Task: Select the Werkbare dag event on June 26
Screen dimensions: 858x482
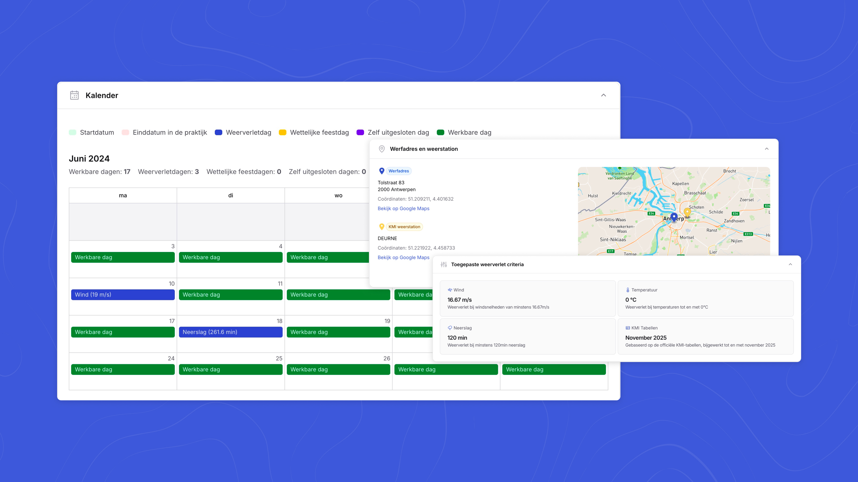Action: [338, 370]
